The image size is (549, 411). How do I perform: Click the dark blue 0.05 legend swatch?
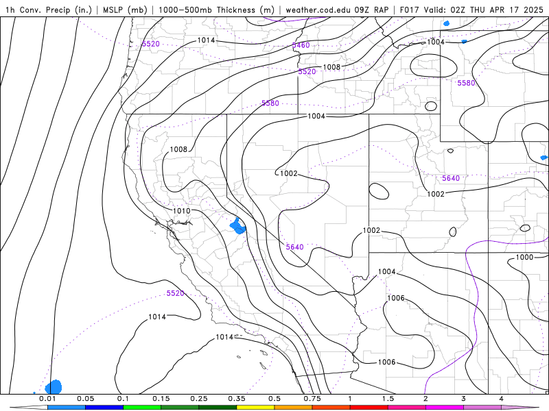[104, 408]
